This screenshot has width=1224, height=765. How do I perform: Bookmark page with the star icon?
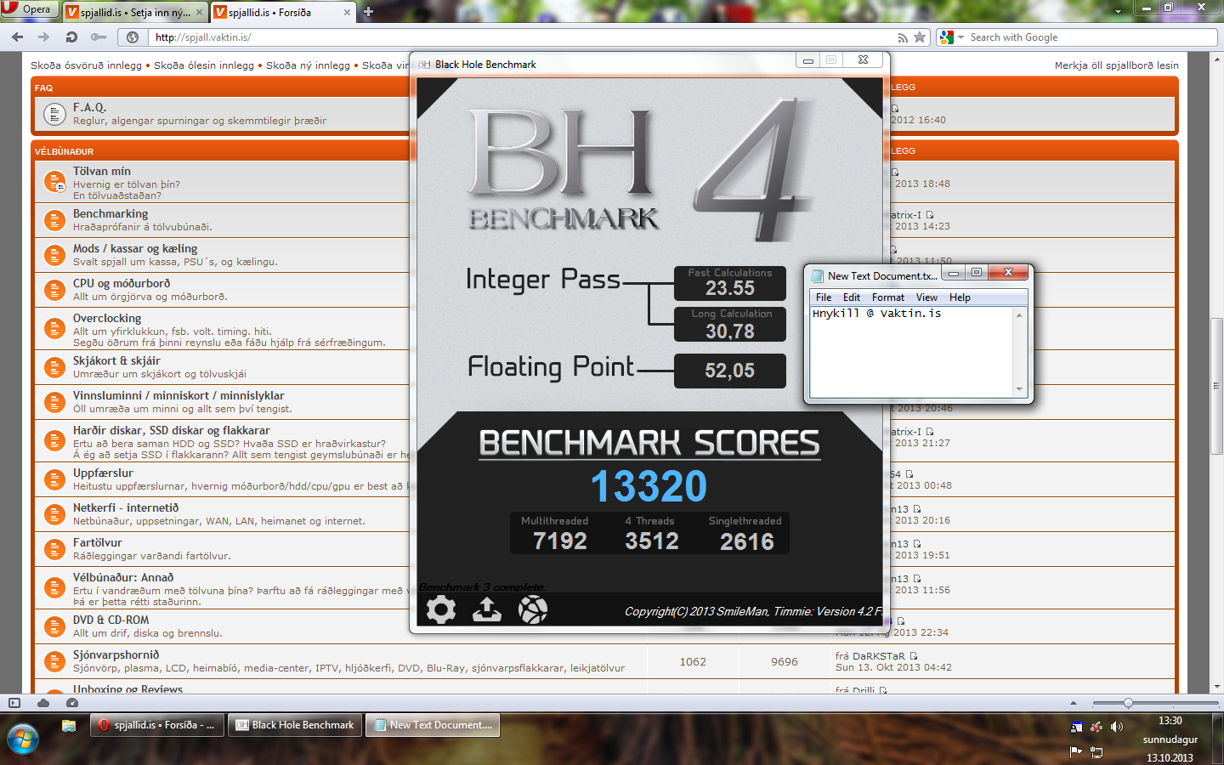coord(919,37)
